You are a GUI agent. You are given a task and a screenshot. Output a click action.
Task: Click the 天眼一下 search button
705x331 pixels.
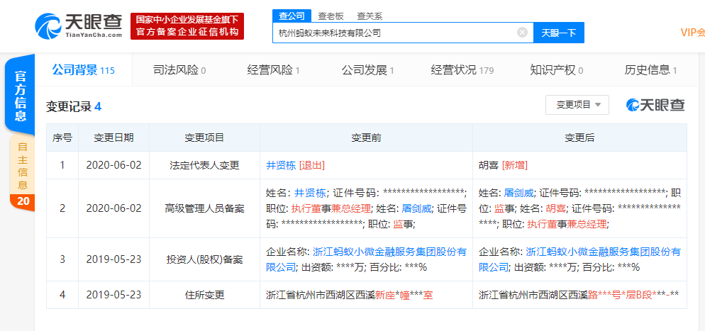pos(558,33)
